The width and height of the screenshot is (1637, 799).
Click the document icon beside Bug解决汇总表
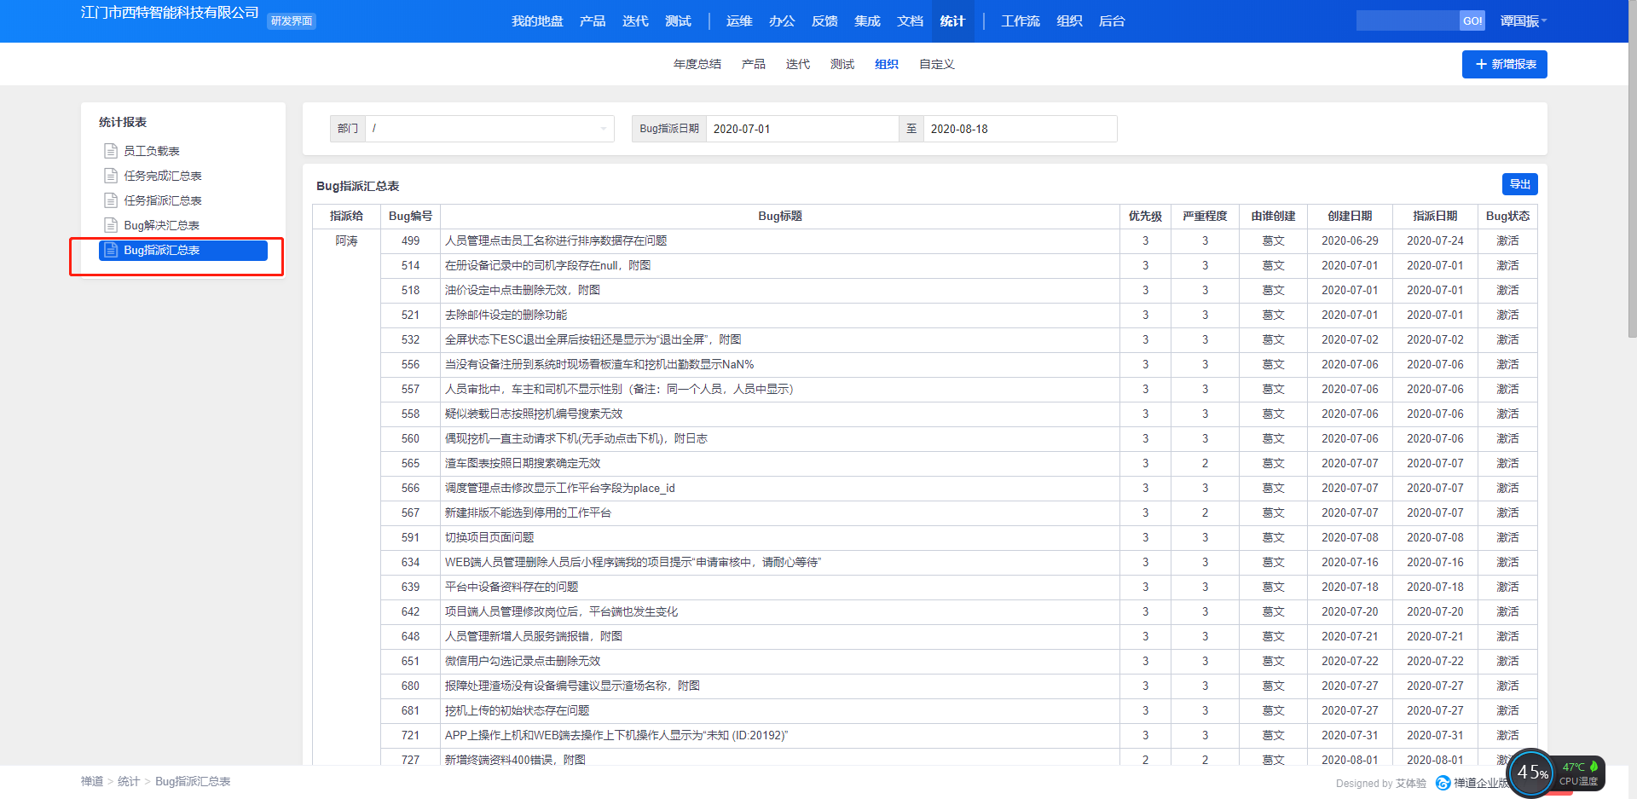110,225
